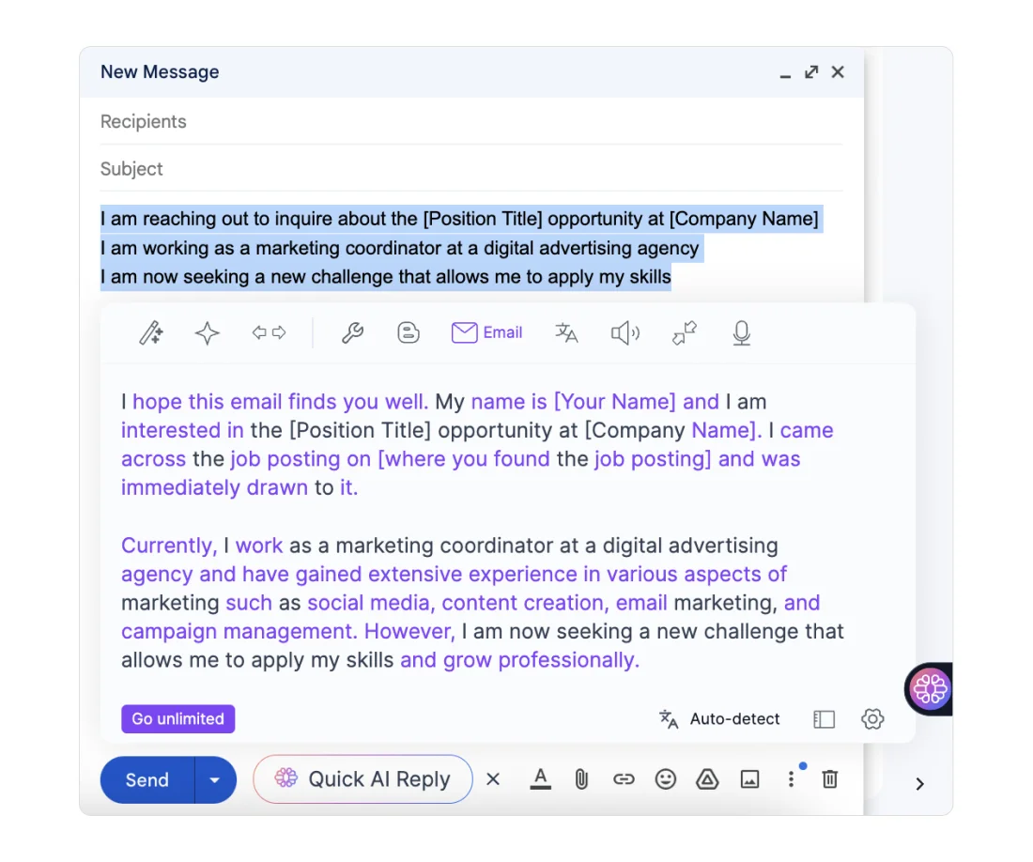Screen dimensions: 1033x862
Task: Toggle the sidebar panel icon
Action: pos(825,719)
